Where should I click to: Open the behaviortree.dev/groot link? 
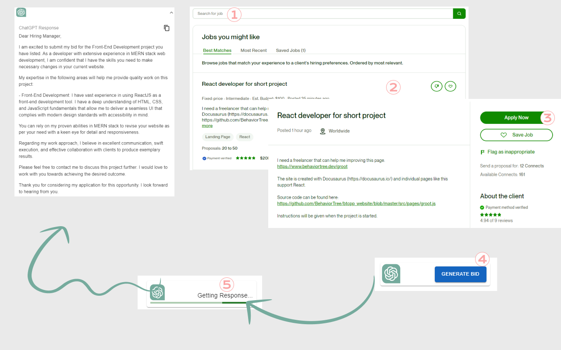click(312, 167)
